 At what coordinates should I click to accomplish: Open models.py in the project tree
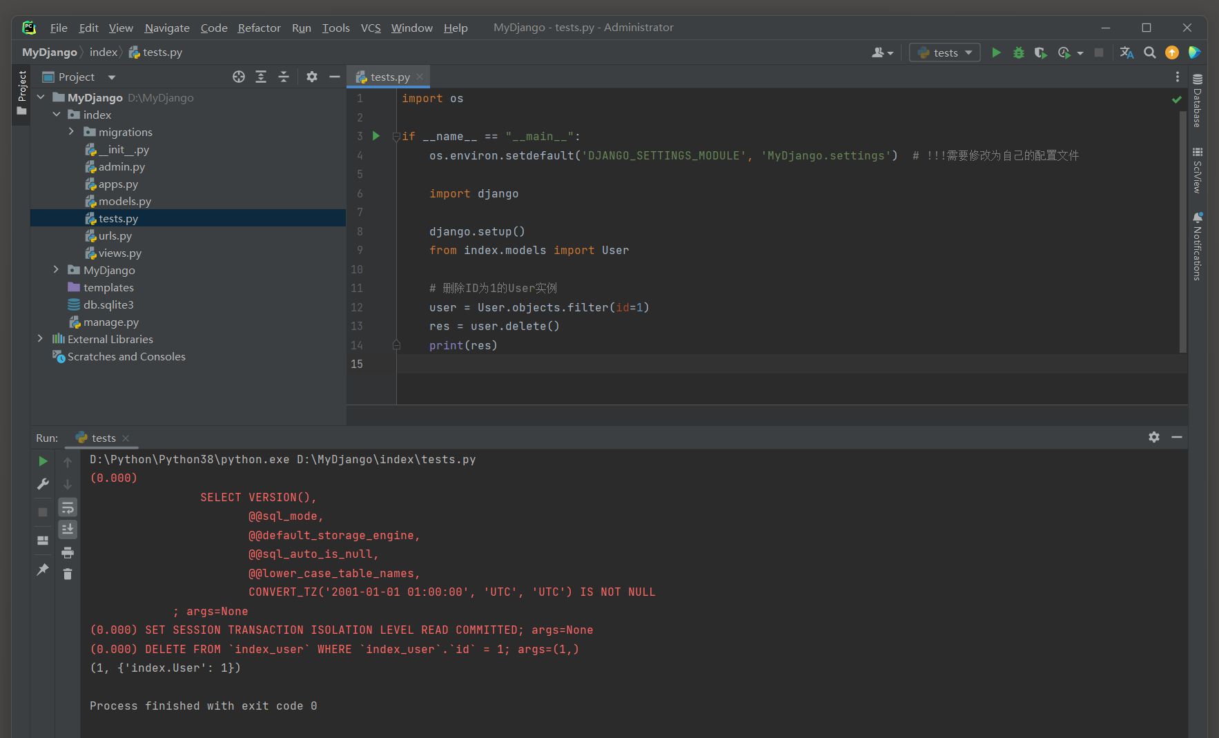point(124,201)
